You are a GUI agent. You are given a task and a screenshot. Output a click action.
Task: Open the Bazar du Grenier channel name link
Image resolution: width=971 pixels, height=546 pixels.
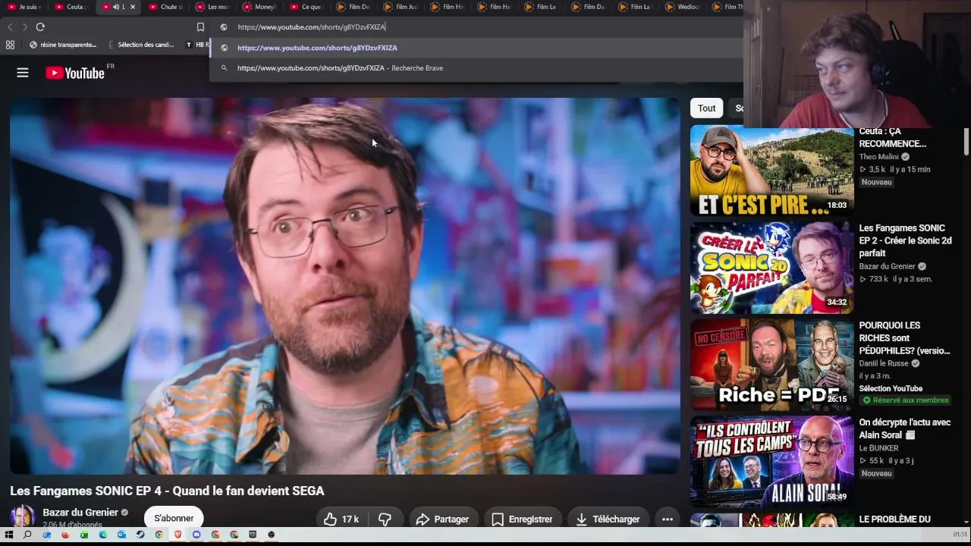80,513
